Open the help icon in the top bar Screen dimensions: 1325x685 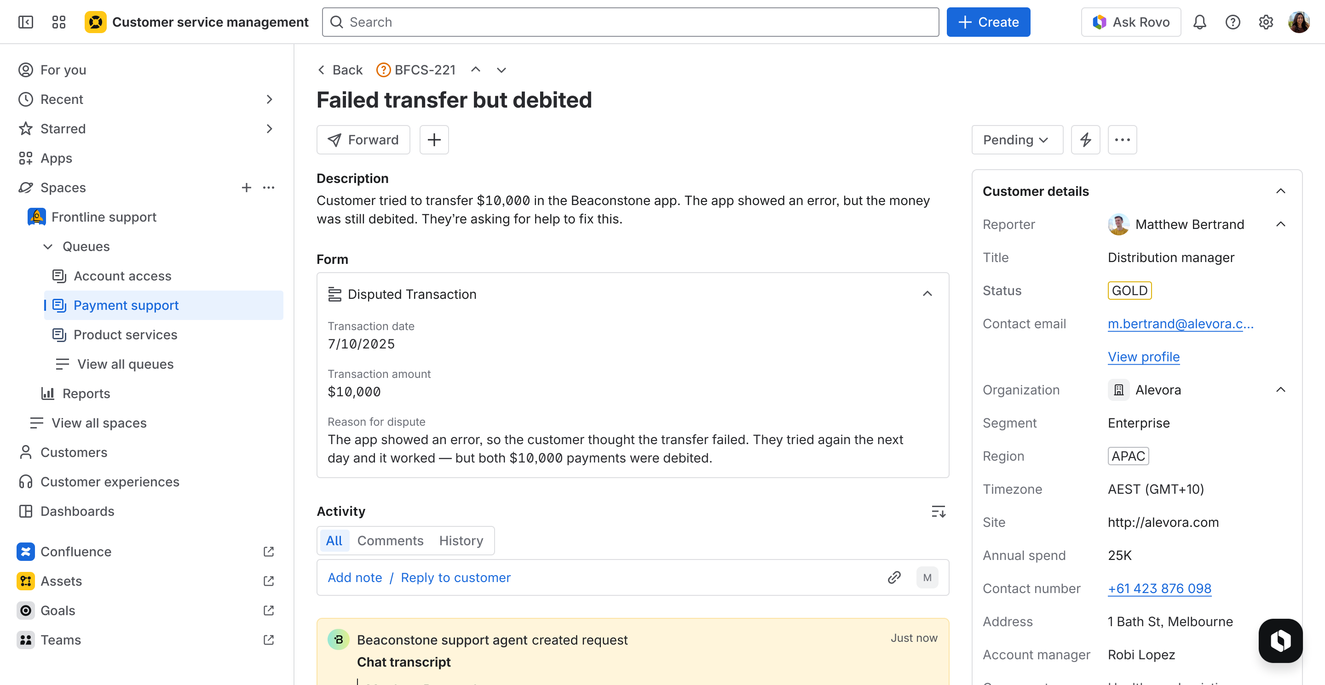coord(1233,22)
